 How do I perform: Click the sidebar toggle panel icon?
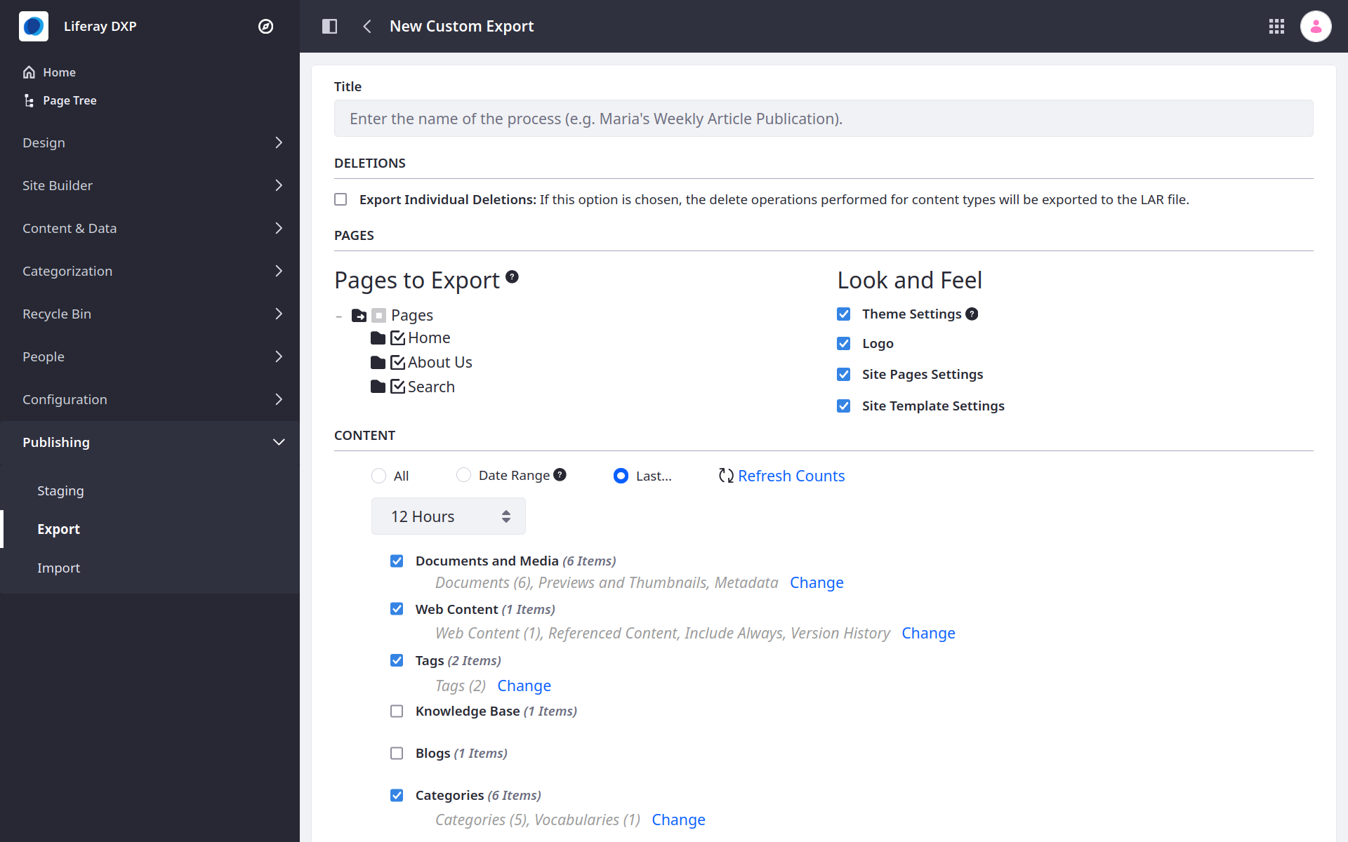(330, 26)
